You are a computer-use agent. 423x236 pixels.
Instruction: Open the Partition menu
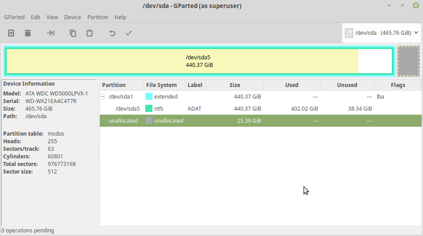[98, 17]
